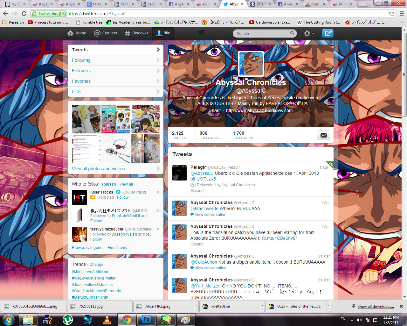Click the browser back arrow
The height and width of the screenshot is (326, 407).
[5, 13]
